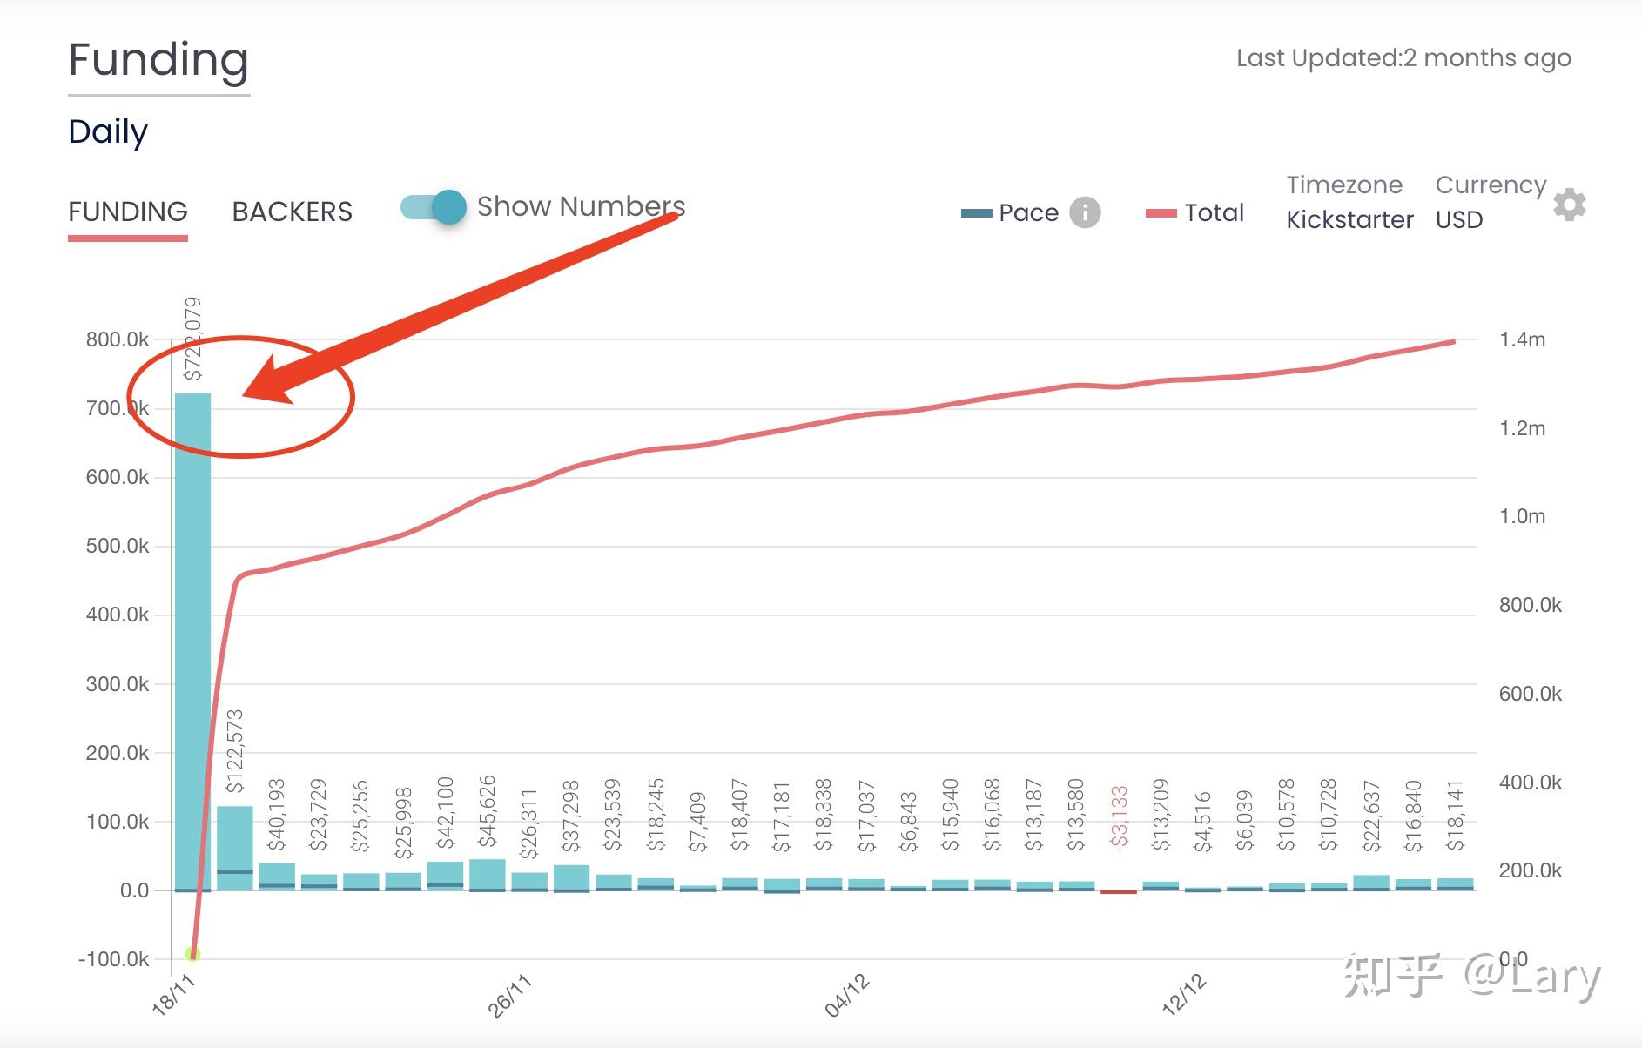Open the Timezone Kickstarter selector
Screen dimensions: 1642x1048
[1349, 219]
